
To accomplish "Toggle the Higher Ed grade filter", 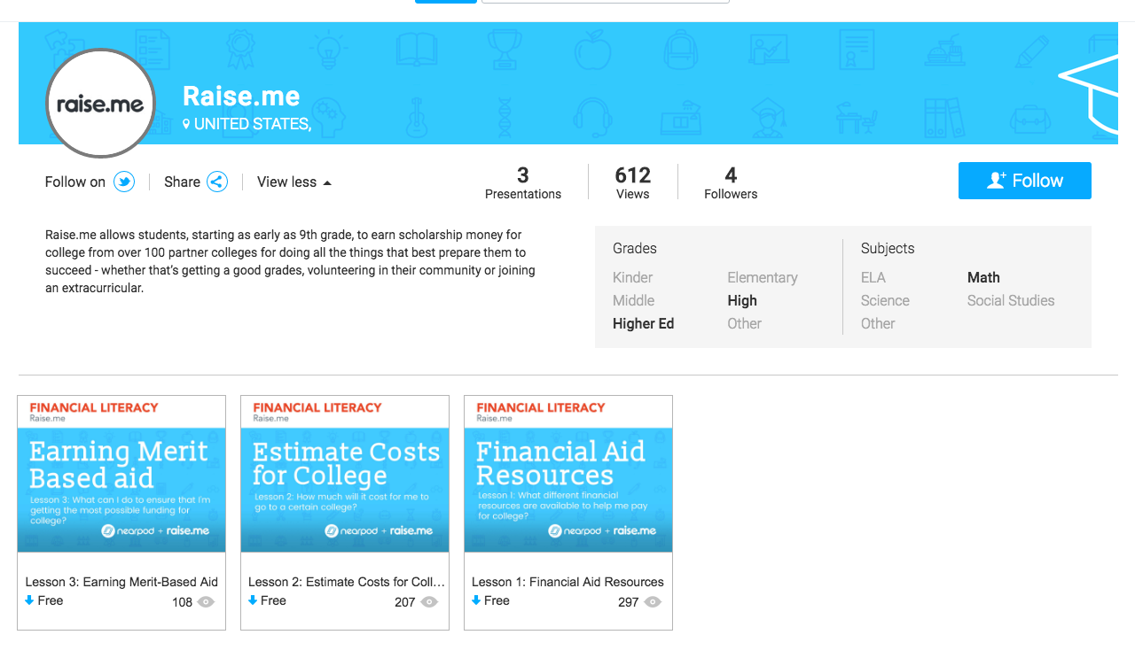I will coord(643,323).
